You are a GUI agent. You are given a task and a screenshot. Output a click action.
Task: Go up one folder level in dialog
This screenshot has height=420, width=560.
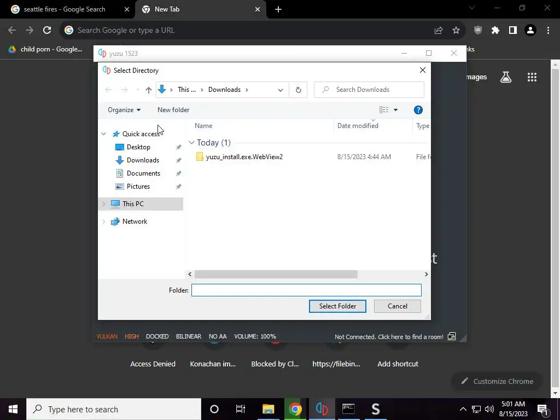(x=149, y=90)
